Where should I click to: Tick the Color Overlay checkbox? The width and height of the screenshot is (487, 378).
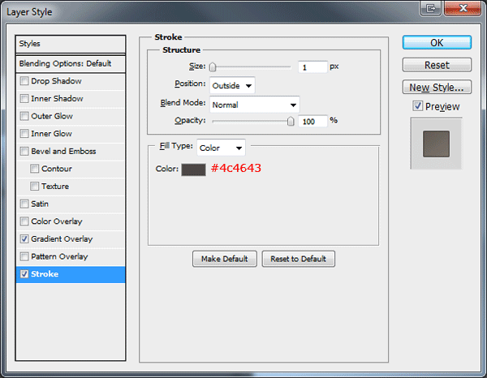pyautogui.click(x=24, y=221)
